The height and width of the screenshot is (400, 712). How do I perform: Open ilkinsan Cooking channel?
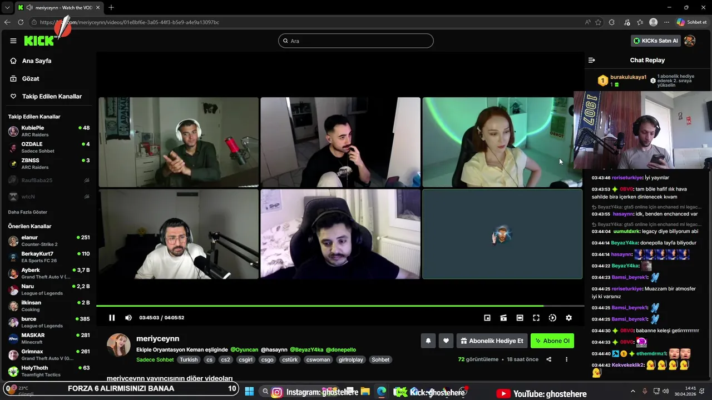click(x=49, y=306)
